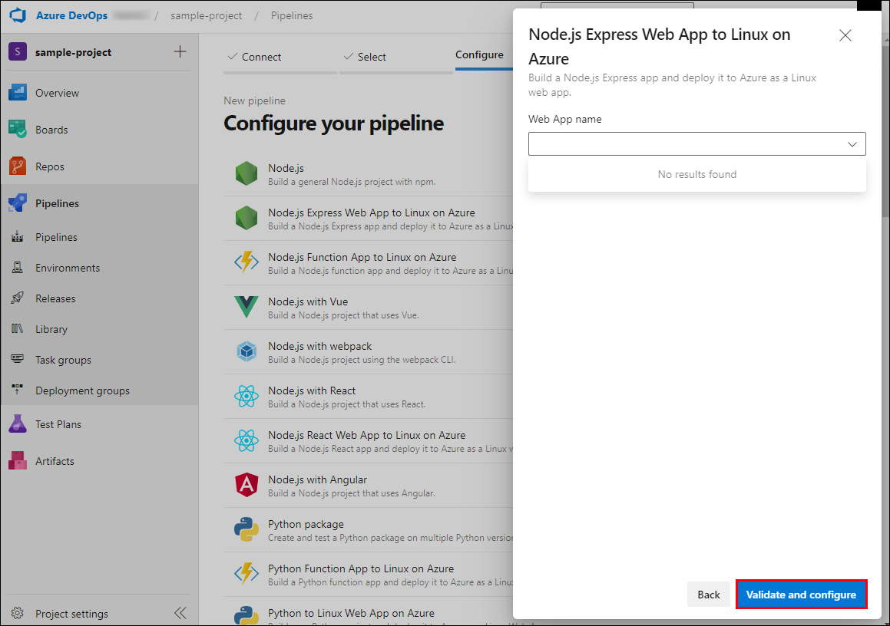Open Task groups icon
Screen dimensions: 890x626
(x=18, y=360)
